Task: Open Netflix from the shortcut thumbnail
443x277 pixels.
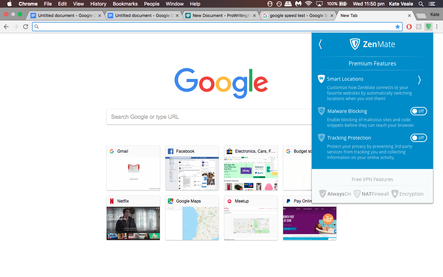Action: click(133, 218)
